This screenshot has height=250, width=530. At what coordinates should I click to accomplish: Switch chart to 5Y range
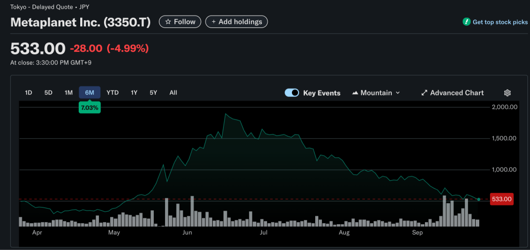tap(153, 93)
